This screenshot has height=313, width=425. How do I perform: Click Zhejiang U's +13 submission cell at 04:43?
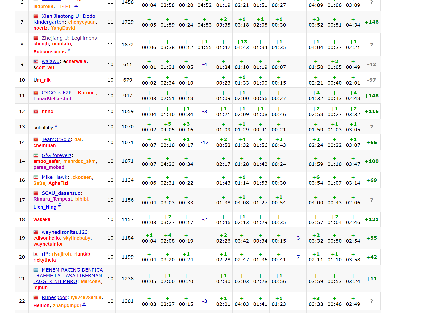pyautogui.click(x=242, y=45)
